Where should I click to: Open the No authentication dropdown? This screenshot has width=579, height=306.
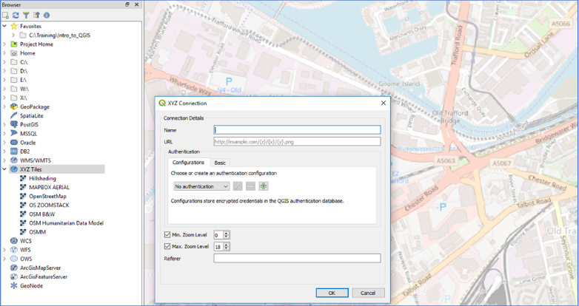click(x=201, y=186)
